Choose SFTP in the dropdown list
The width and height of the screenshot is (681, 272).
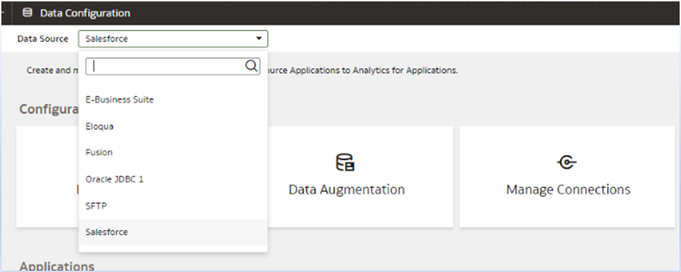(173, 205)
